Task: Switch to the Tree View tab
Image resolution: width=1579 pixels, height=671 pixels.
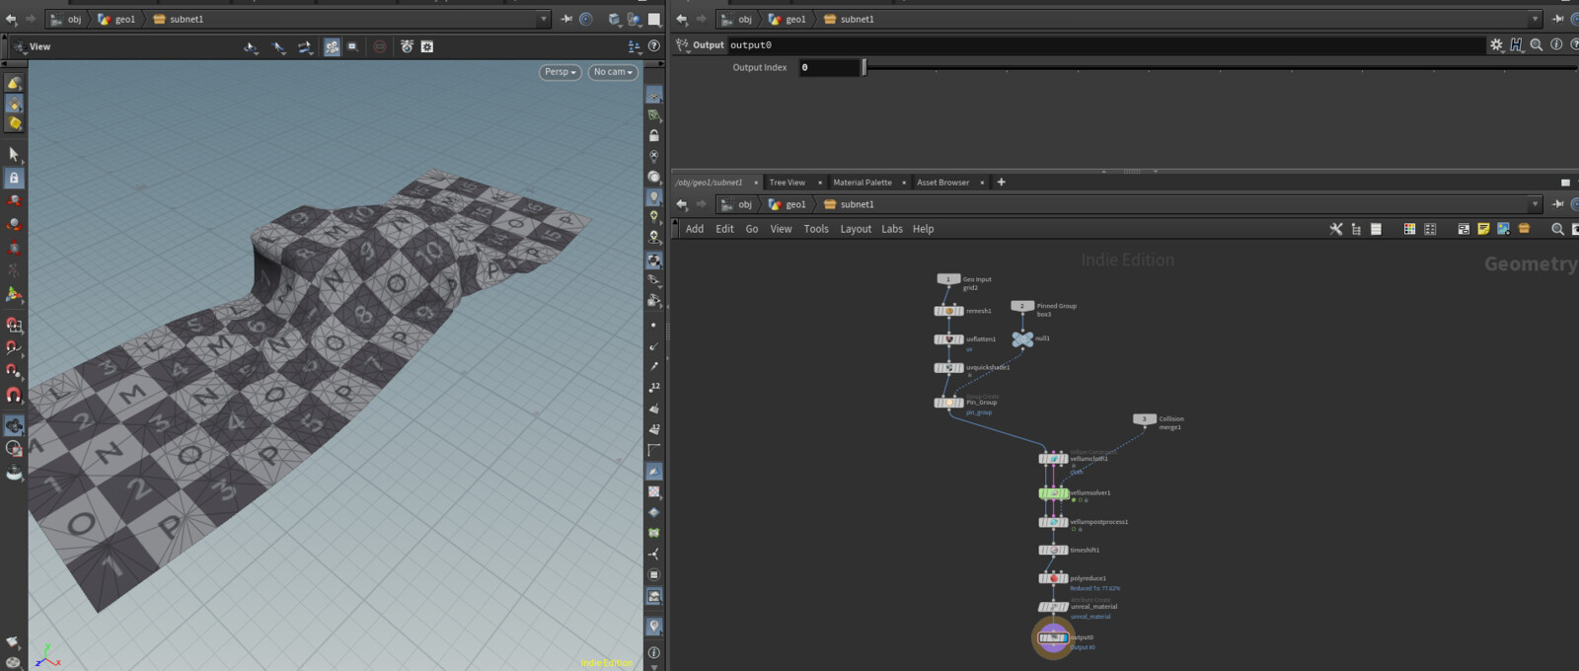Action: point(787,183)
